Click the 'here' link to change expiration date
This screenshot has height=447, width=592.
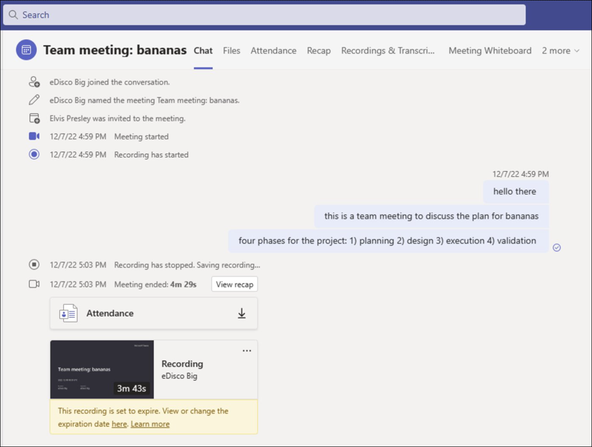[x=119, y=424]
